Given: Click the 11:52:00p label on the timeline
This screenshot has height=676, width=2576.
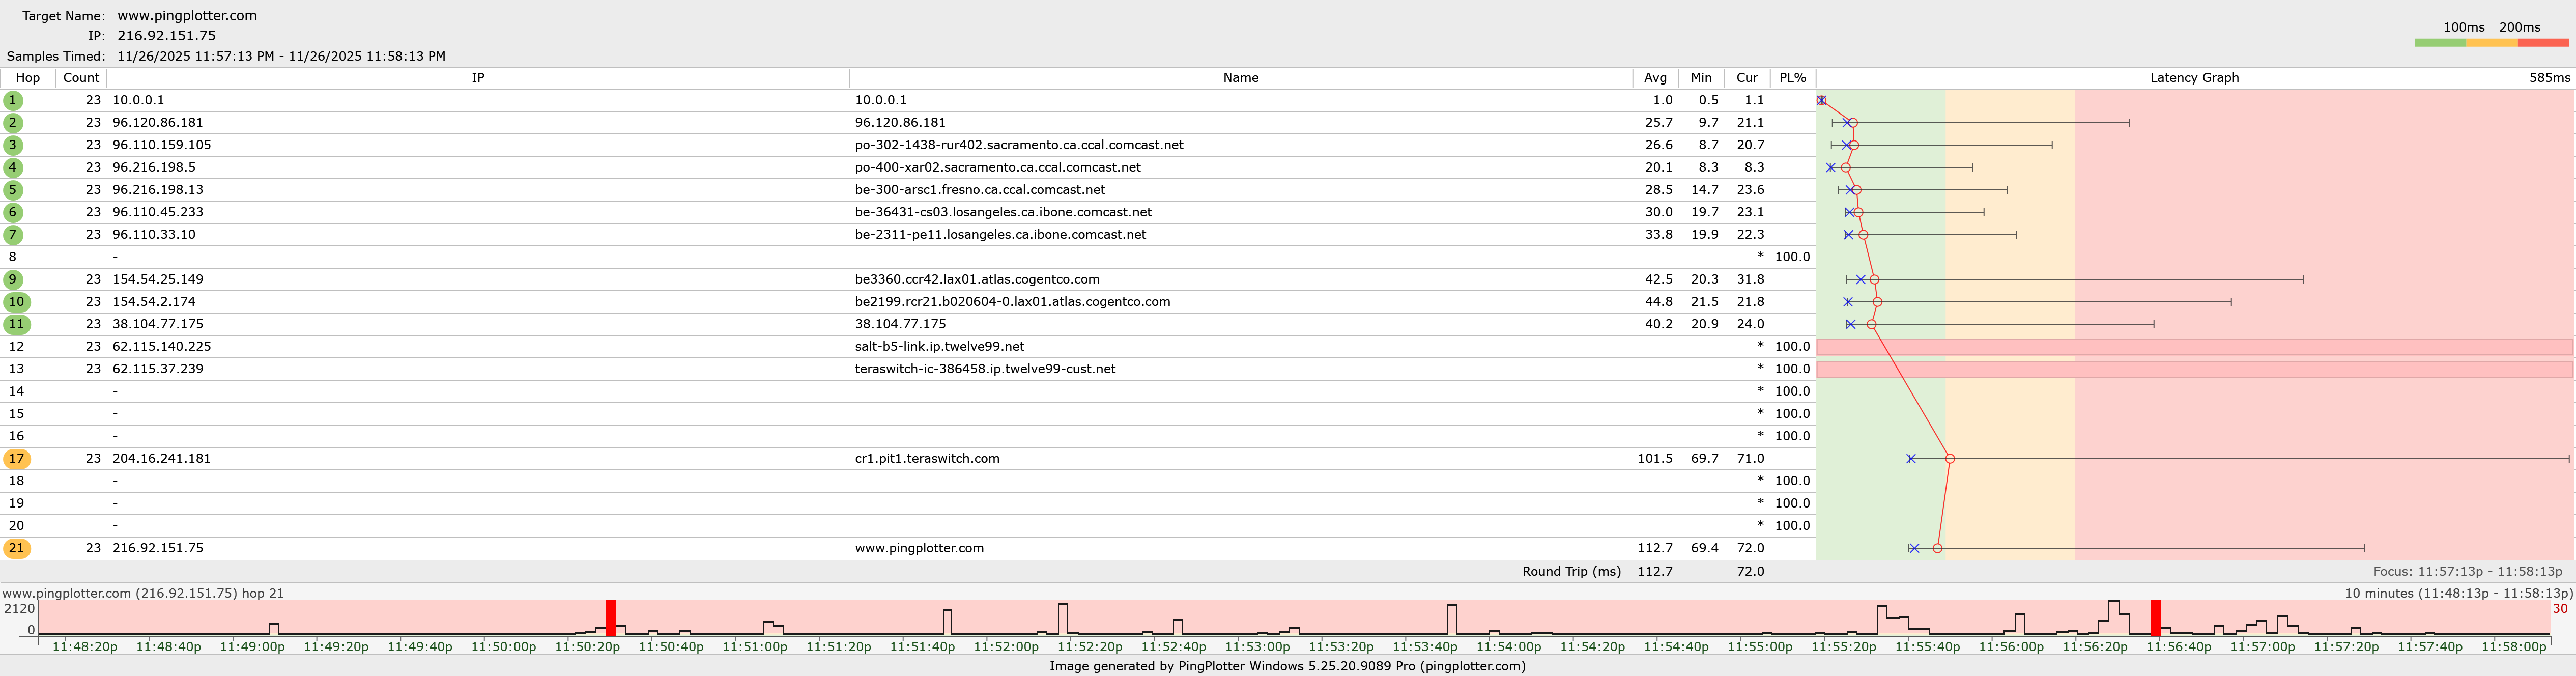Looking at the screenshot, I should pos(1006,647).
